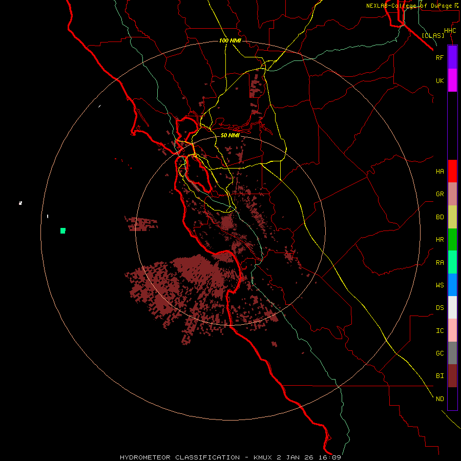Click the UK legend label
The image size is (461, 461).
[439, 80]
